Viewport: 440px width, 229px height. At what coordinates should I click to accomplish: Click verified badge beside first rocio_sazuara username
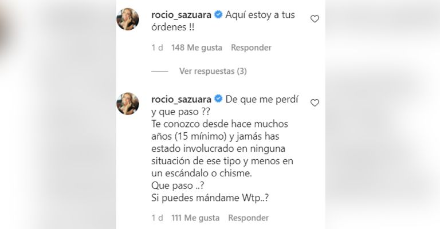[x=218, y=14]
